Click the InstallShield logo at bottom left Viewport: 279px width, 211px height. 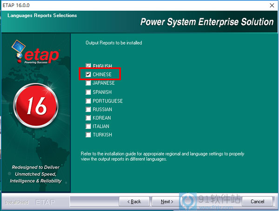click(17, 202)
